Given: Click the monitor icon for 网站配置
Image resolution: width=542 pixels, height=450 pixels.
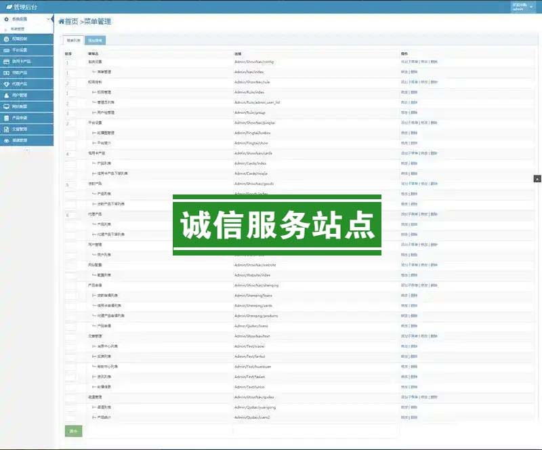Looking at the screenshot, I should point(6,106).
